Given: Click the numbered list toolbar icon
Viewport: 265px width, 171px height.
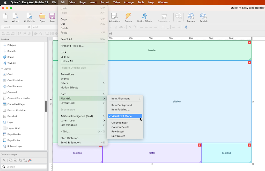Looking at the screenshot, I should click(167, 27).
